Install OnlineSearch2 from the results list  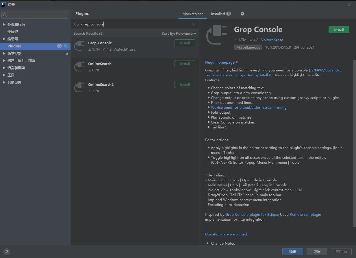pyautogui.click(x=185, y=85)
